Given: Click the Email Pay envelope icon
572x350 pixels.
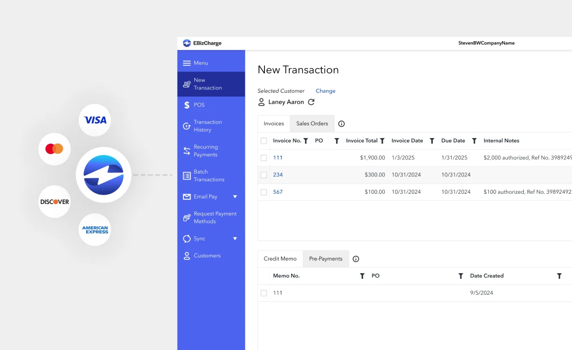Looking at the screenshot, I should click(x=187, y=197).
